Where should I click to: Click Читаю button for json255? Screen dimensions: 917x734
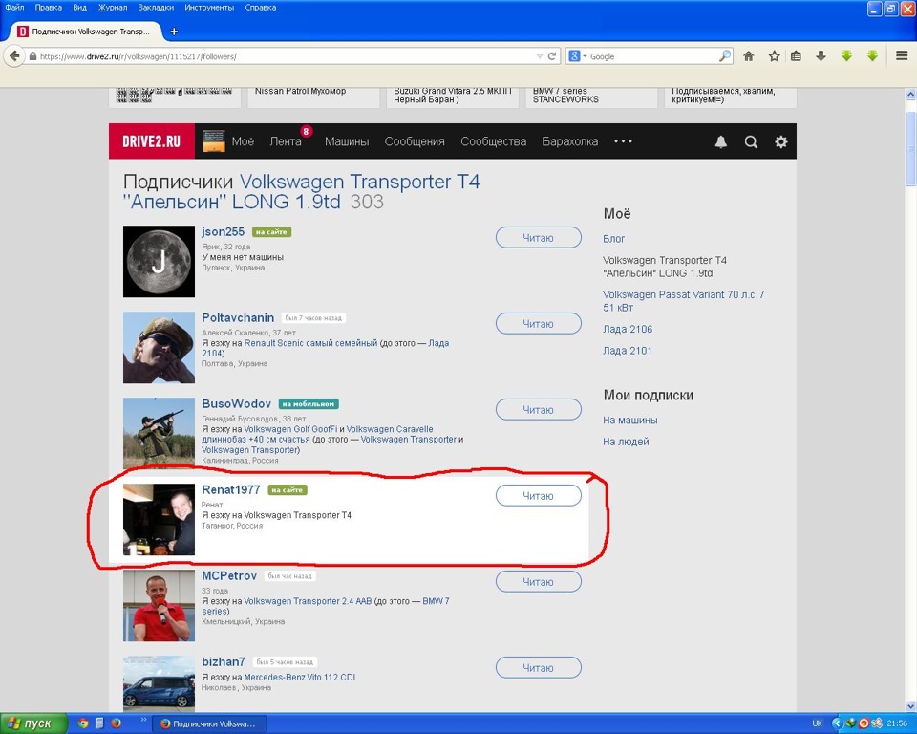(x=539, y=238)
